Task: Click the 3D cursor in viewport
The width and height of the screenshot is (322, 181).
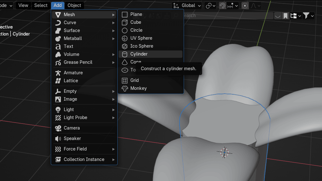Action: tap(224, 153)
